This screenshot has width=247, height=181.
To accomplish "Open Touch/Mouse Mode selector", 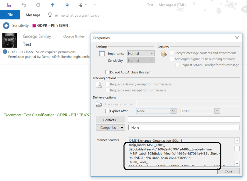I will click(81, 5).
